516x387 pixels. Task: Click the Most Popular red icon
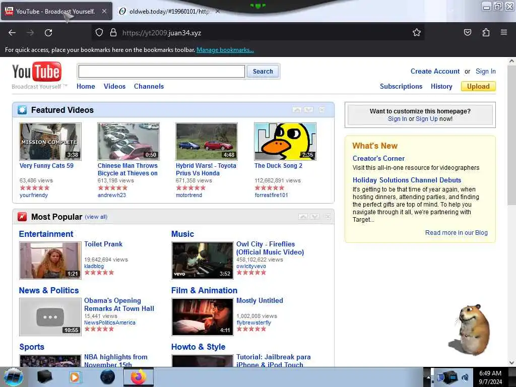[x=22, y=217]
